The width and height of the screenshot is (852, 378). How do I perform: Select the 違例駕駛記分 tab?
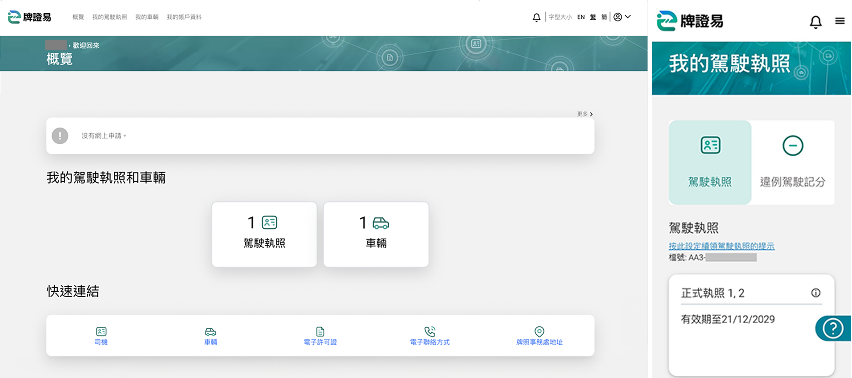[x=793, y=162]
